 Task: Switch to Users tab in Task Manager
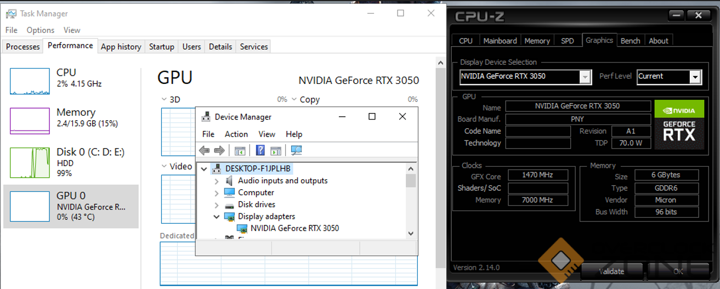pos(192,47)
